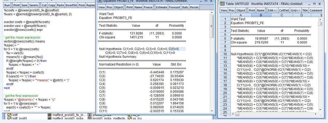Screen dimensions: 328x123
Task: Click Save in the program window toolbar
Action: (25, 5)
